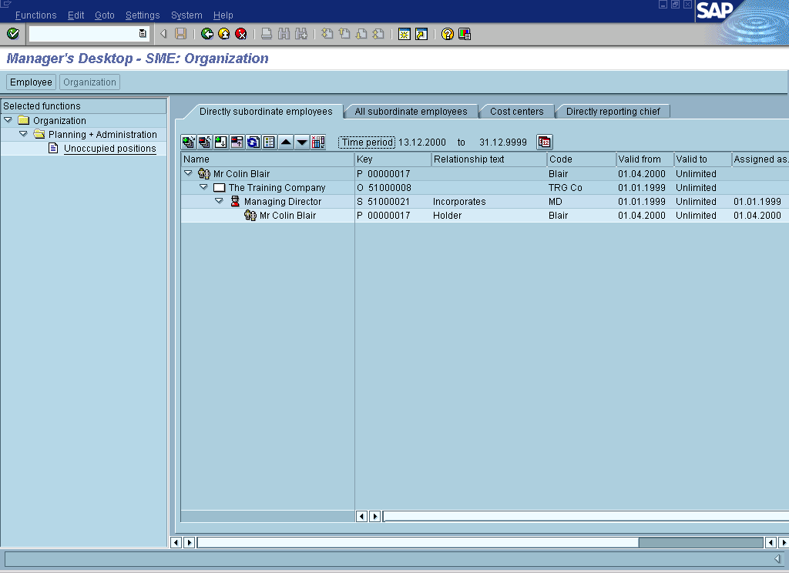Click the Print icon
The width and height of the screenshot is (789, 573).
tap(267, 34)
